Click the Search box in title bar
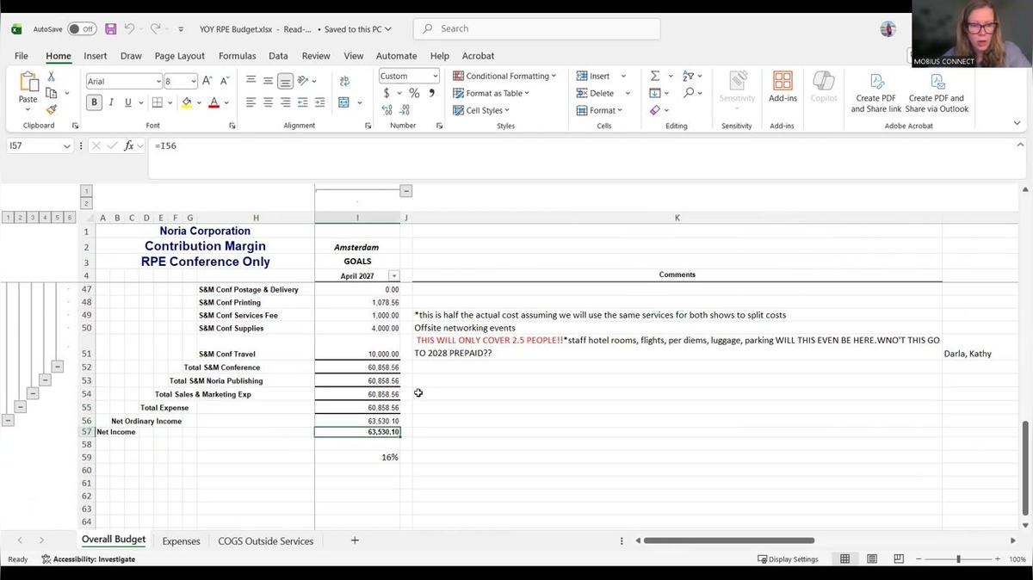The width and height of the screenshot is (1033, 580). [x=536, y=28]
